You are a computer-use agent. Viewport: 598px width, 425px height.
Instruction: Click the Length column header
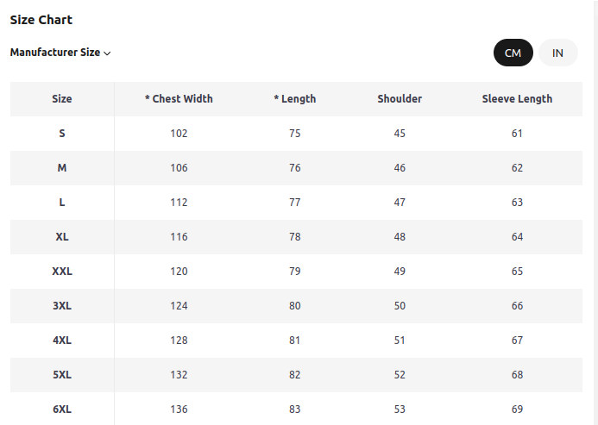pyautogui.click(x=295, y=99)
